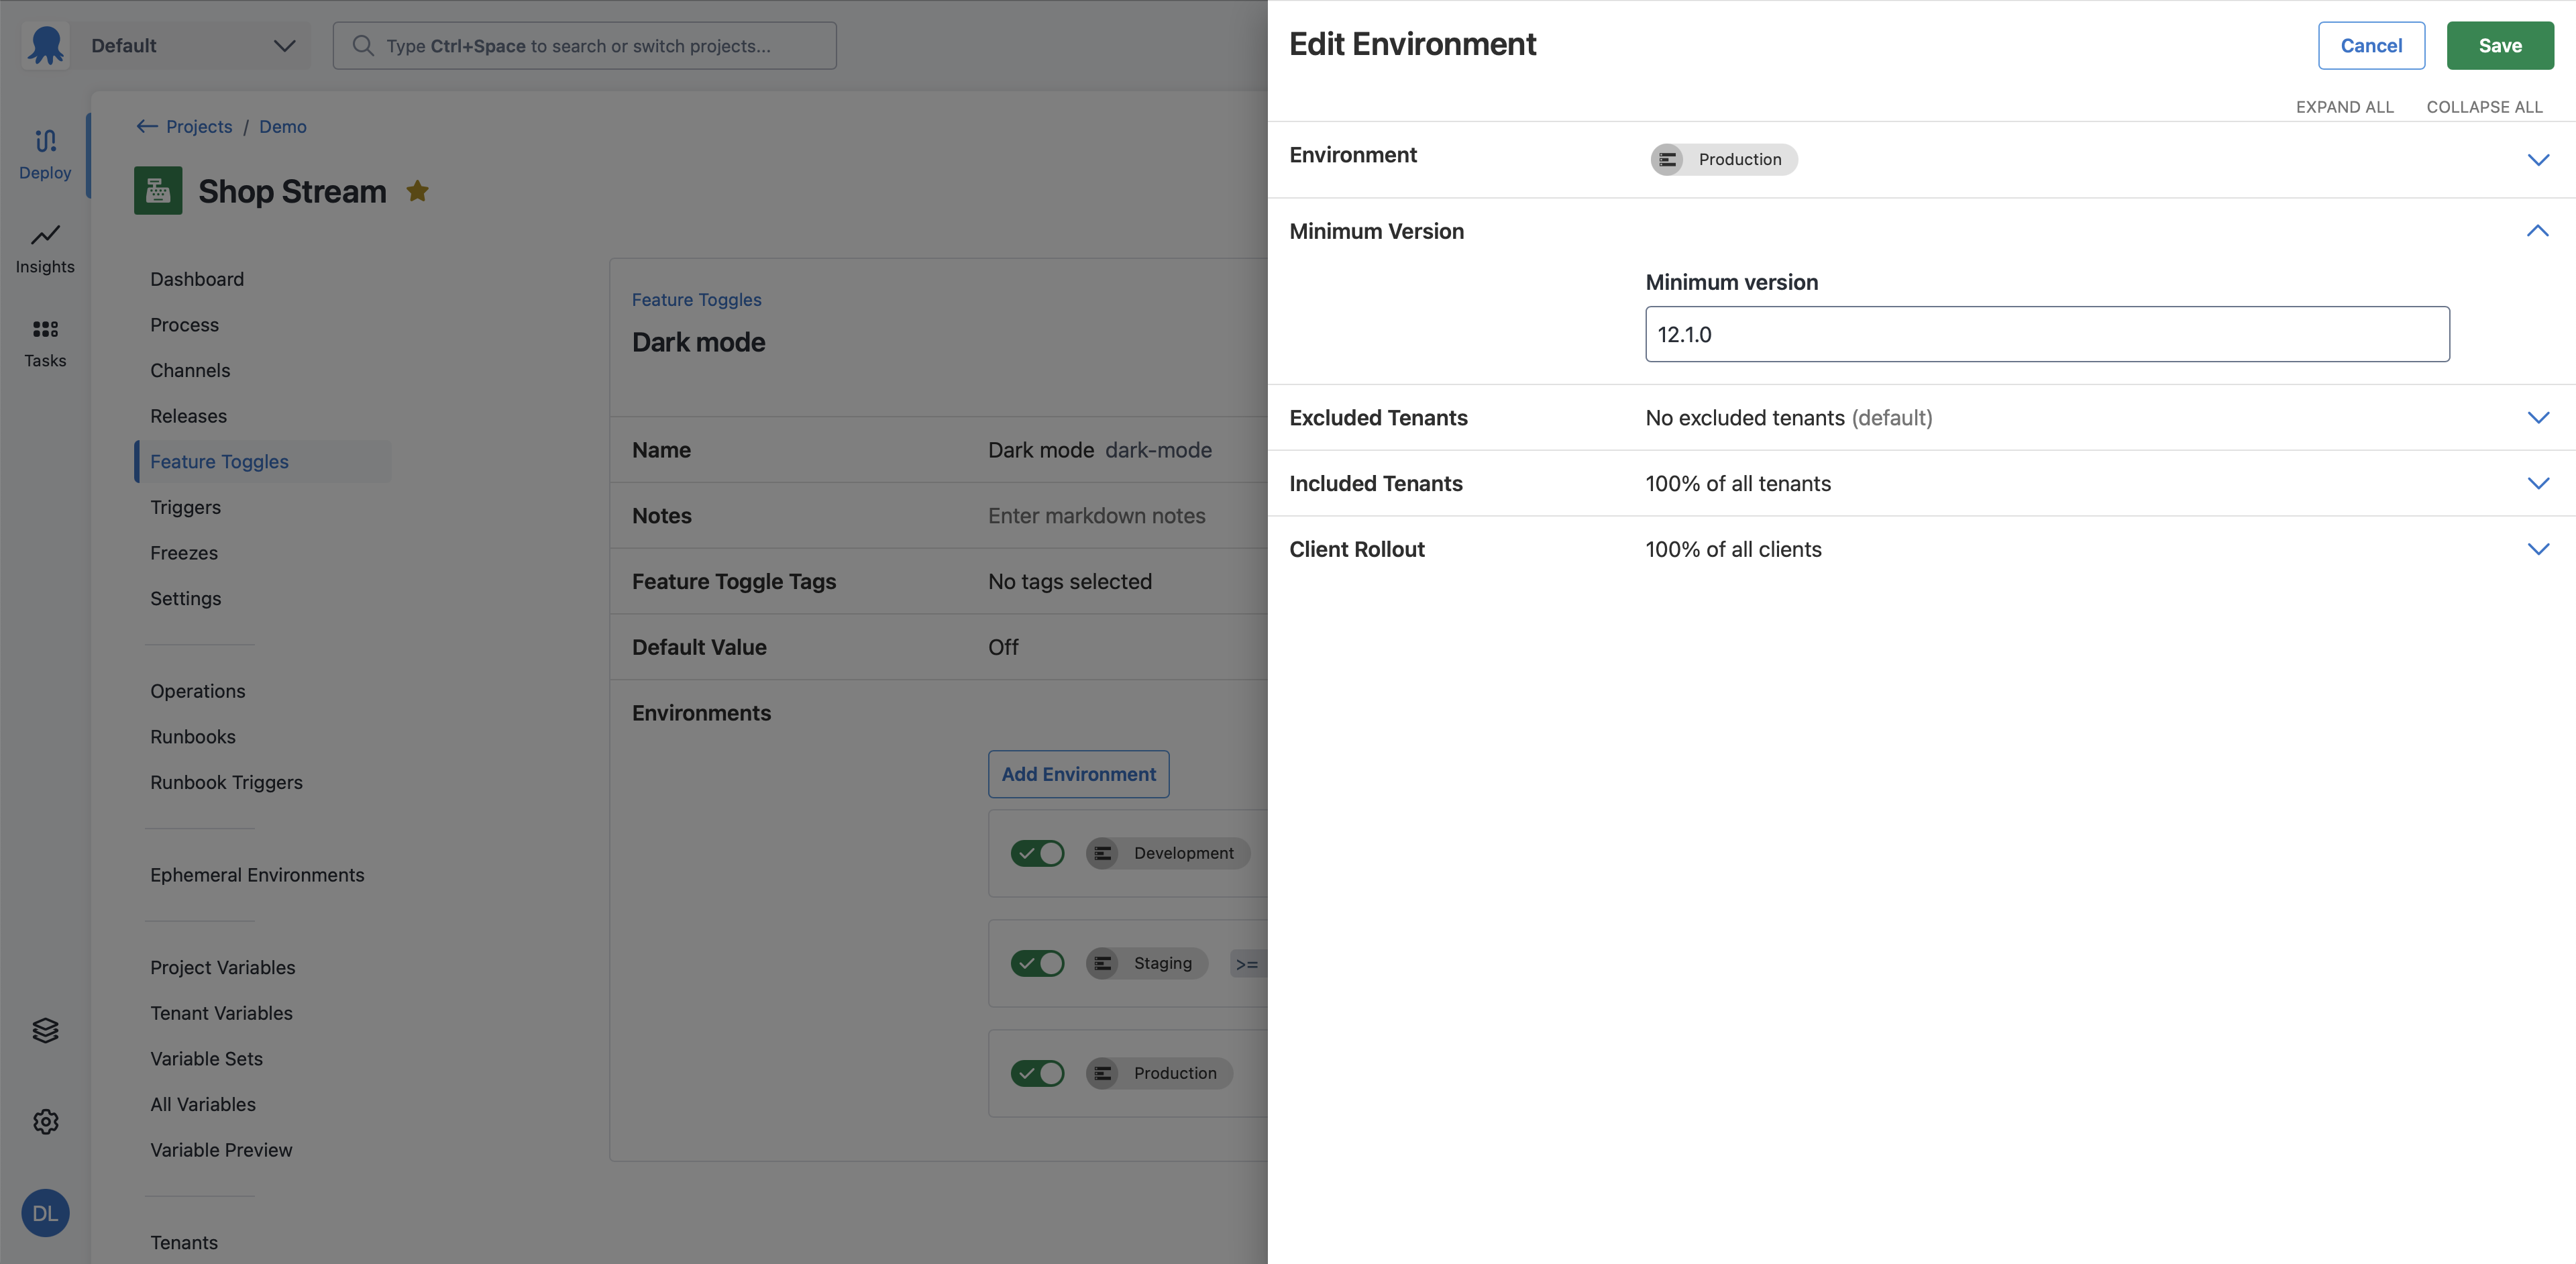This screenshot has width=2576, height=1264.
Task: Click EXPAND ALL
Action: coord(2344,107)
